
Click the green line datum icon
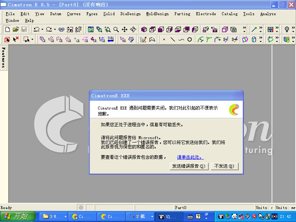coord(254,30)
